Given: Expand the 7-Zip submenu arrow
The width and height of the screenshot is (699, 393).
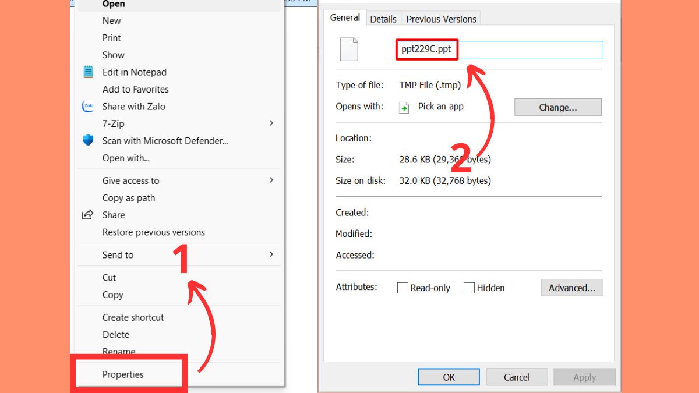Looking at the screenshot, I should pyautogui.click(x=271, y=123).
